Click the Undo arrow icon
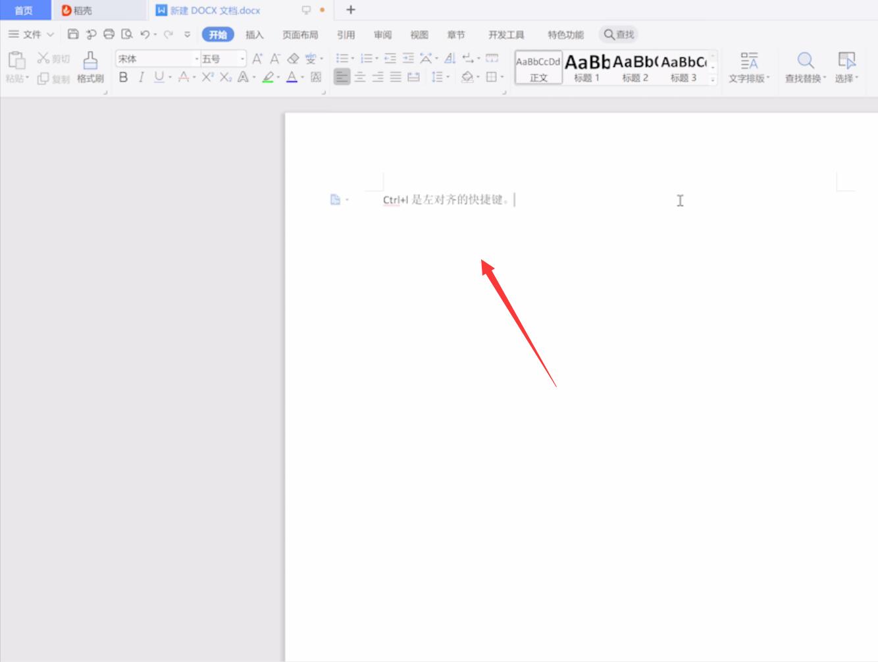878x662 pixels. pyautogui.click(x=145, y=34)
